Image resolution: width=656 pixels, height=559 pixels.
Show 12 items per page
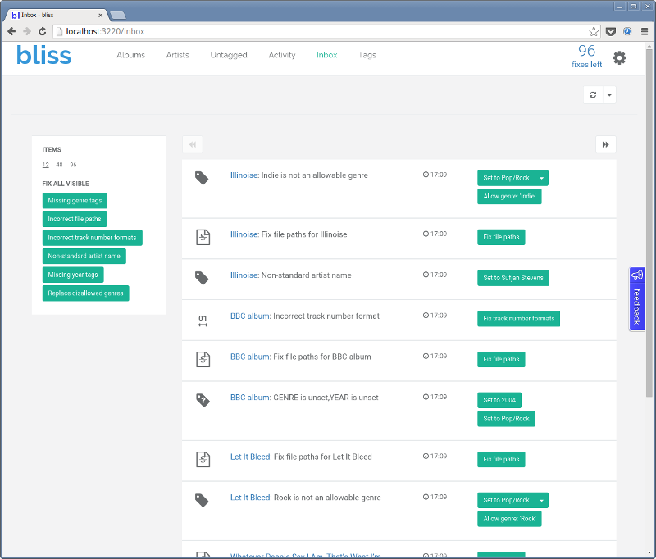coord(46,165)
